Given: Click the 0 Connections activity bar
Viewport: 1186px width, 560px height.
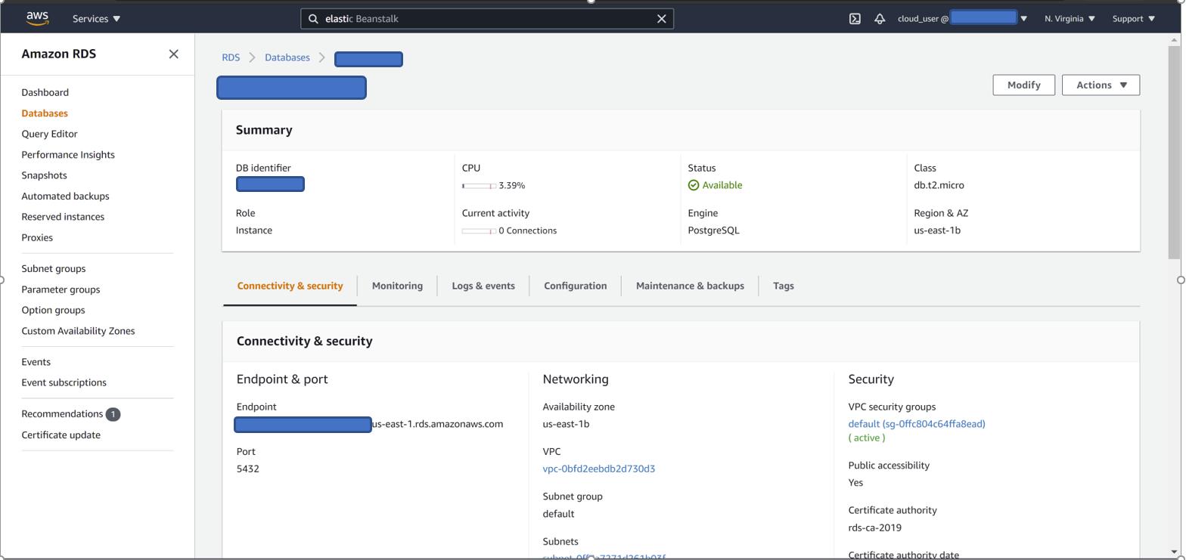Looking at the screenshot, I should 479,230.
